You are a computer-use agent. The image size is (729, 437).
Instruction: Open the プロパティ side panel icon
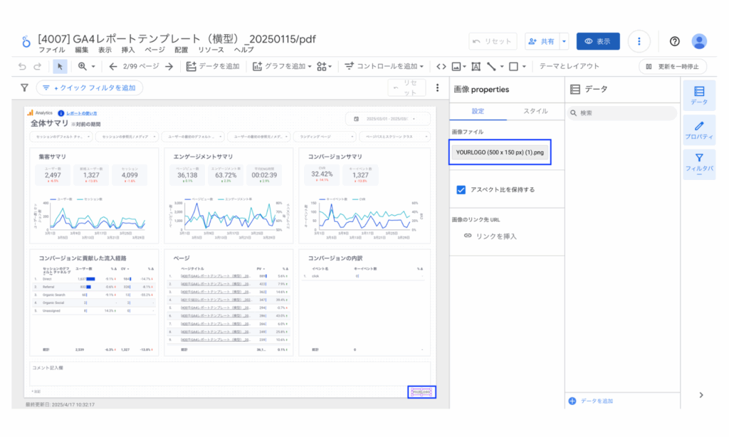coord(699,131)
